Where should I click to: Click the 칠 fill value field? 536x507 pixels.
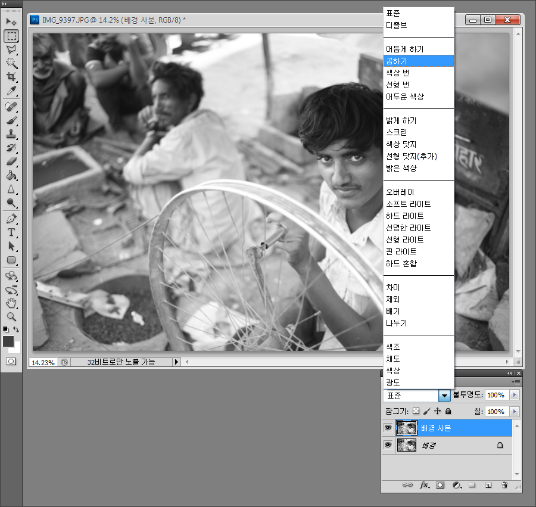point(497,411)
